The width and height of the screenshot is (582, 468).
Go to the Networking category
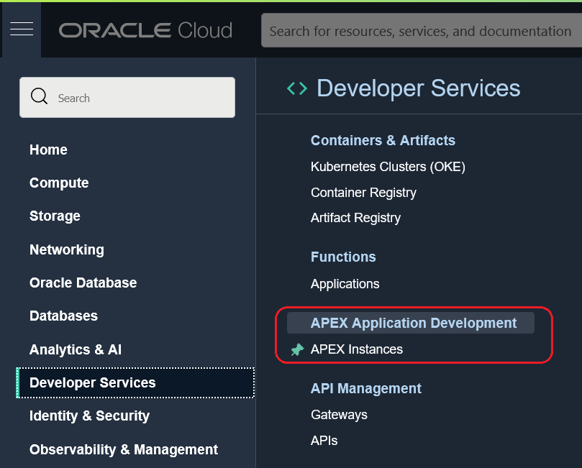pyautogui.click(x=66, y=249)
